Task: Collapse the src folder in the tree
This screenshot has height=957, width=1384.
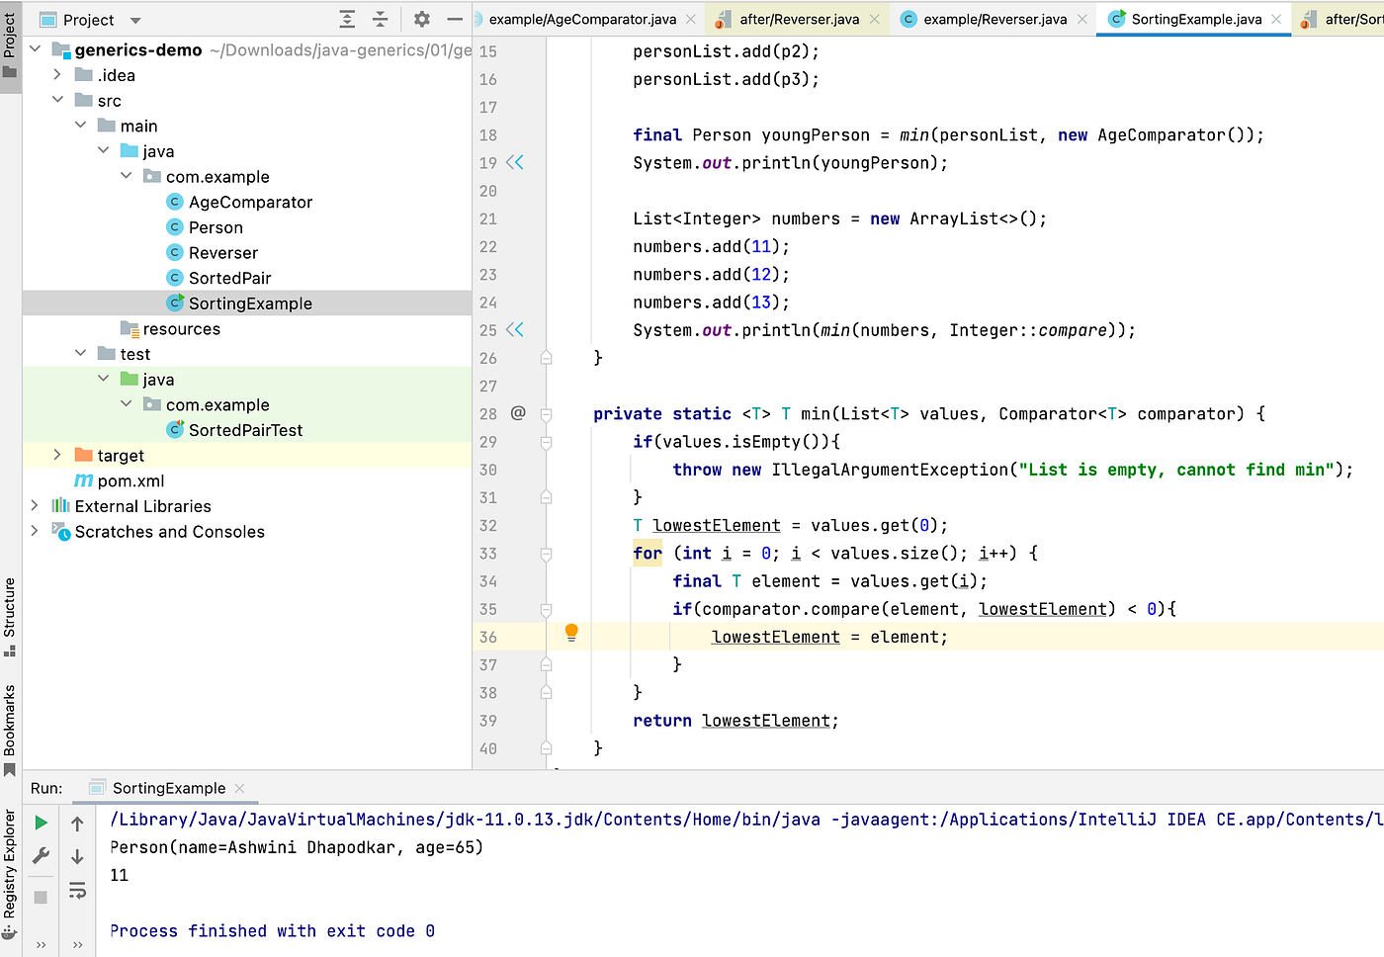Action: coord(56,100)
